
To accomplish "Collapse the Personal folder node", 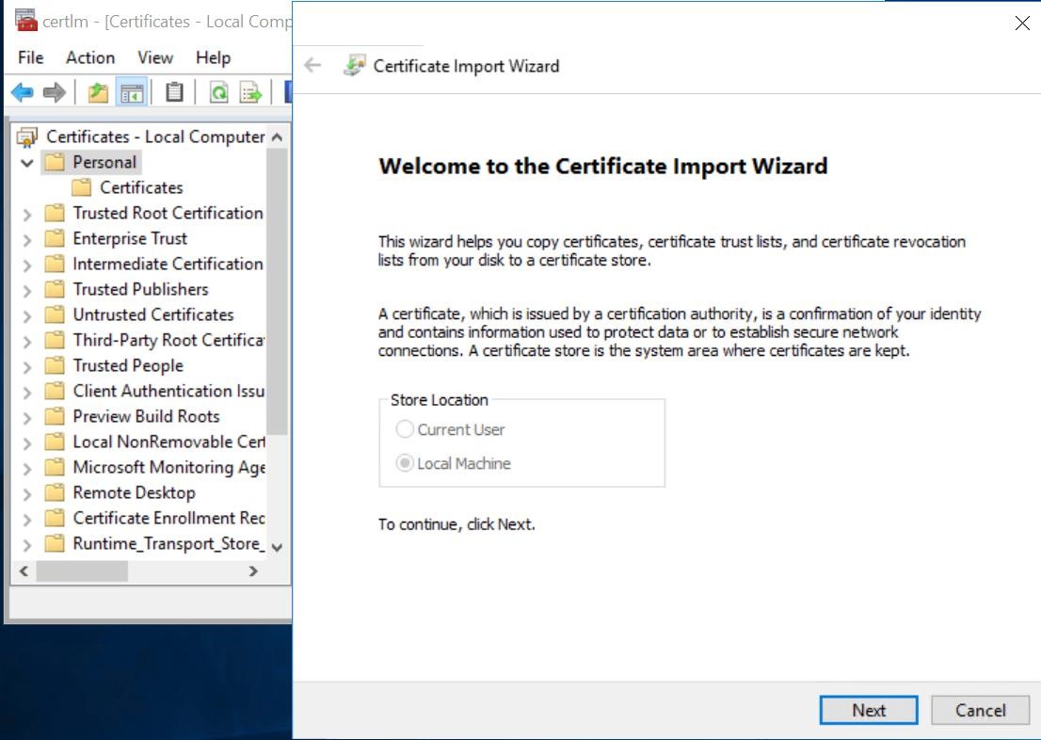I will pos(27,163).
